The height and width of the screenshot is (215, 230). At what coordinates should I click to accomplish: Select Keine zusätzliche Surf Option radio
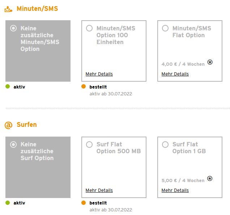coord(13,145)
